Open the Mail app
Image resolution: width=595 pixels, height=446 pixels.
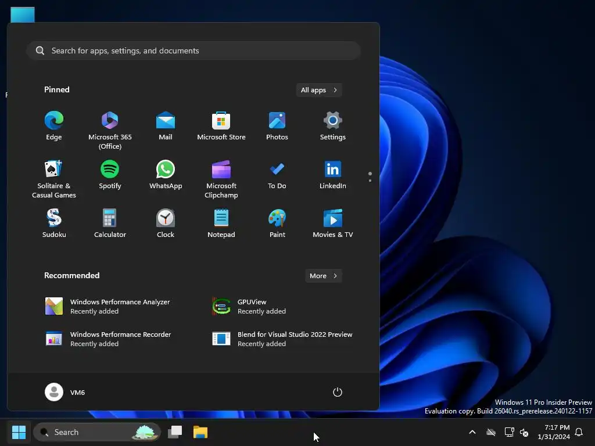coord(166,126)
